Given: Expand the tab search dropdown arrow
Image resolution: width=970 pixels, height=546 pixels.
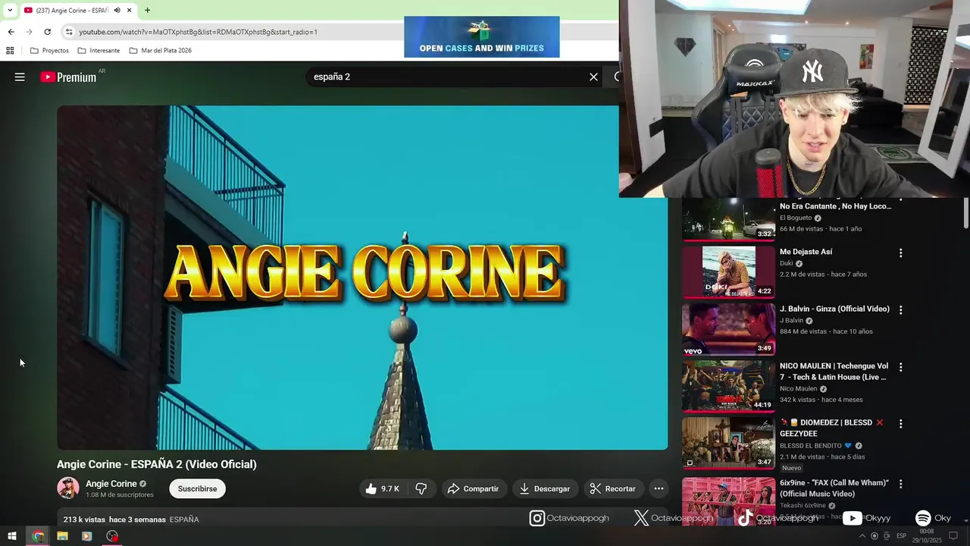Looking at the screenshot, I should 9,11.
